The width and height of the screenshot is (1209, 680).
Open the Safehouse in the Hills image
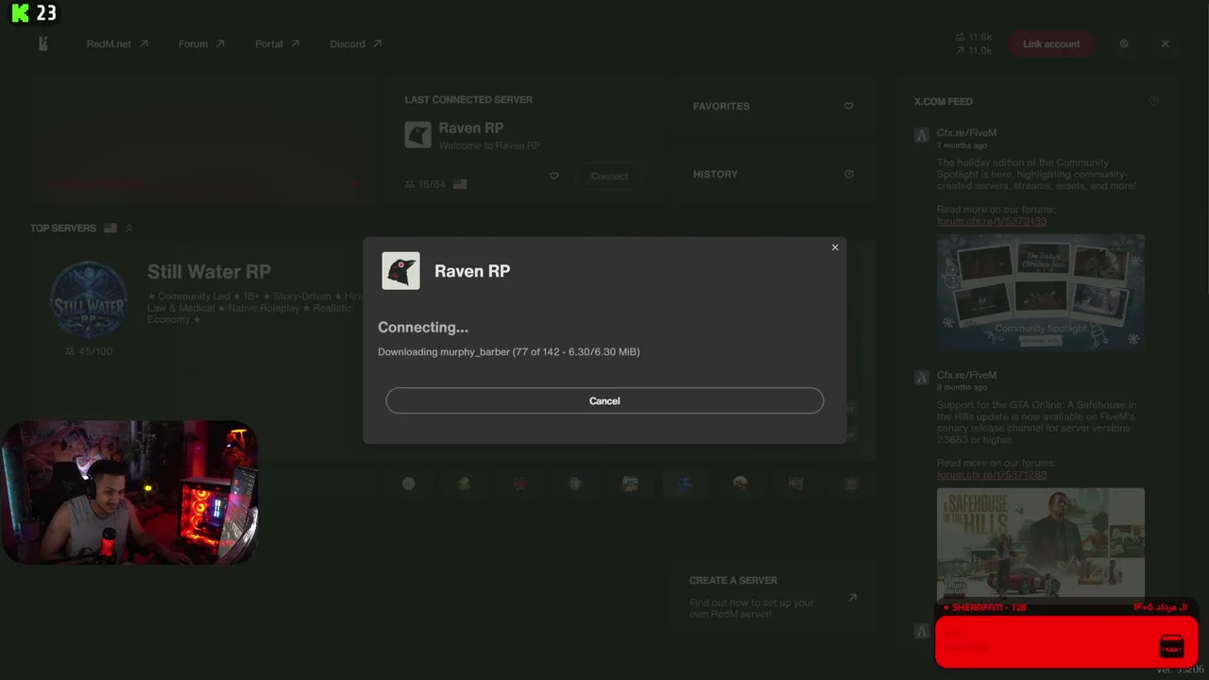(1041, 542)
